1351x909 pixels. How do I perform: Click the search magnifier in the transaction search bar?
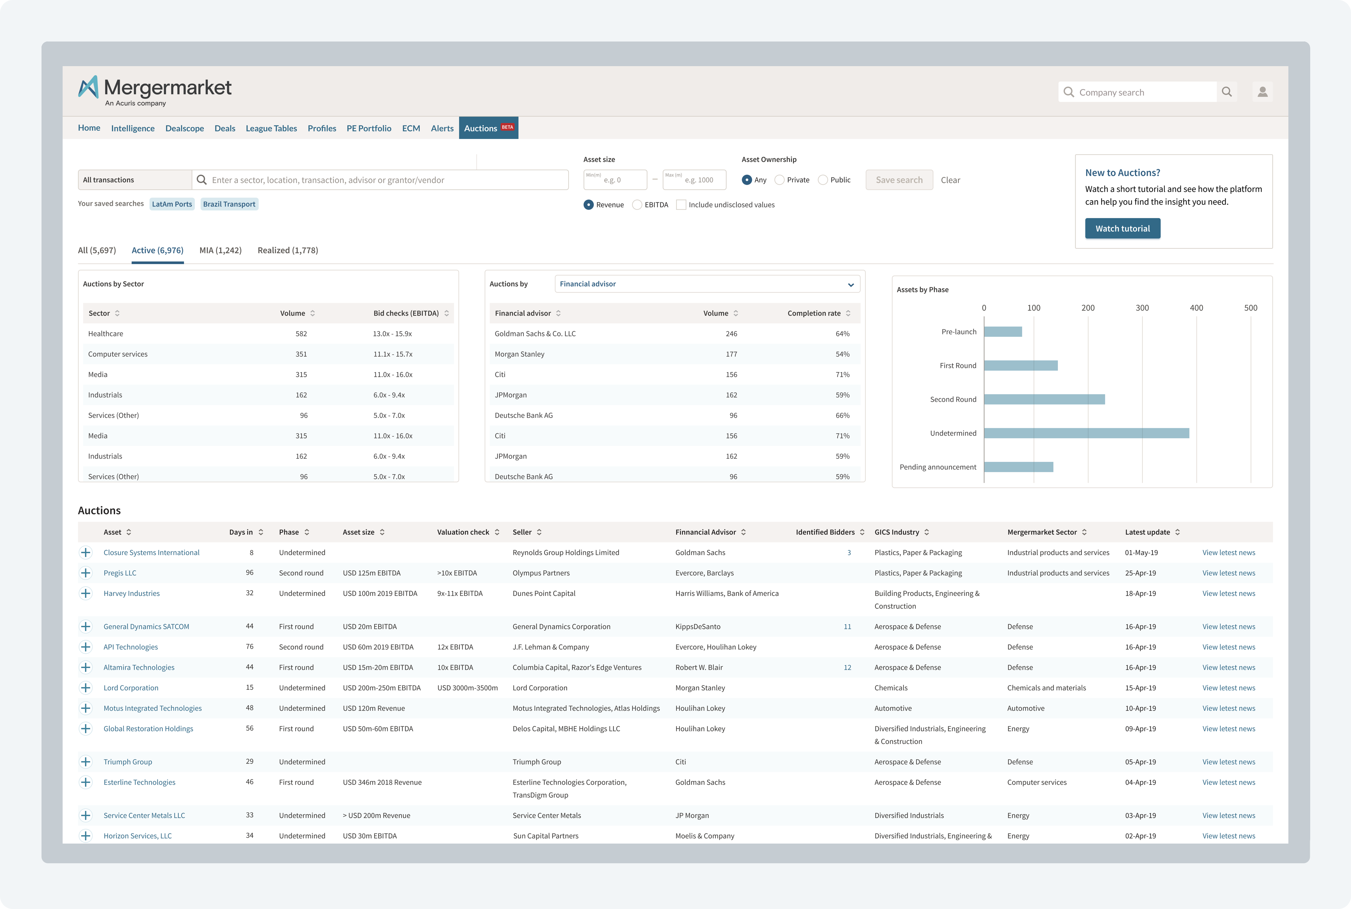(202, 180)
